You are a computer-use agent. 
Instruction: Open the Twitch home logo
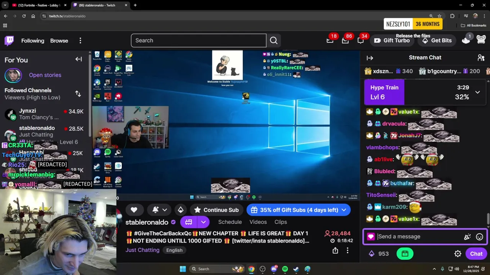pos(9,40)
